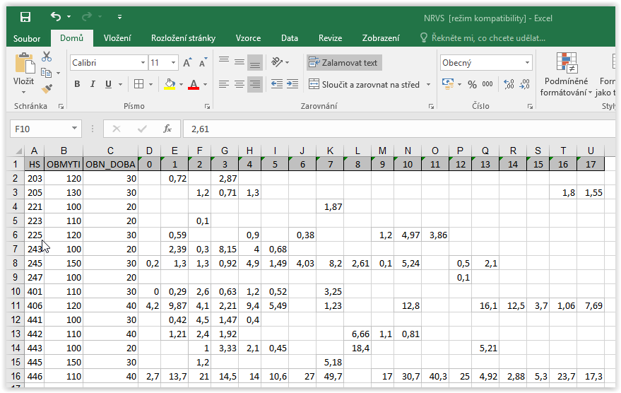Apply percent style icon
Image resolution: width=621 pixels, height=393 pixels.
pos(472,84)
